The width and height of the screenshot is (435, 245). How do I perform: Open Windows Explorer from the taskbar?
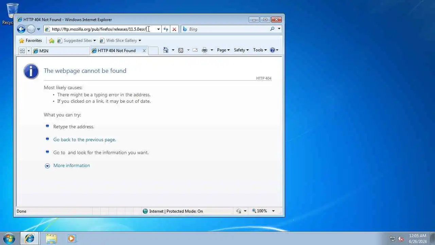tap(51, 238)
